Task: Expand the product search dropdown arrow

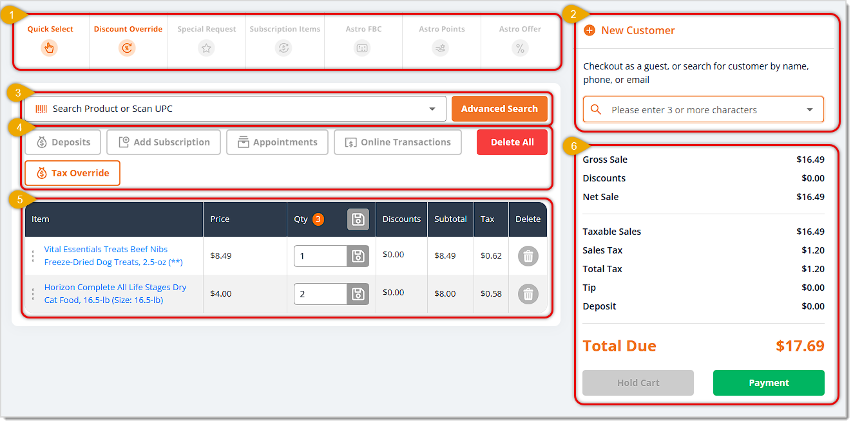Action: [432, 109]
